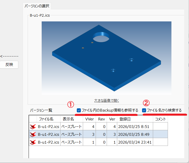The width and height of the screenshot is (189, 163).
Task: Toggle ファイル名から検索する checkbox
Action: [144, 110]
